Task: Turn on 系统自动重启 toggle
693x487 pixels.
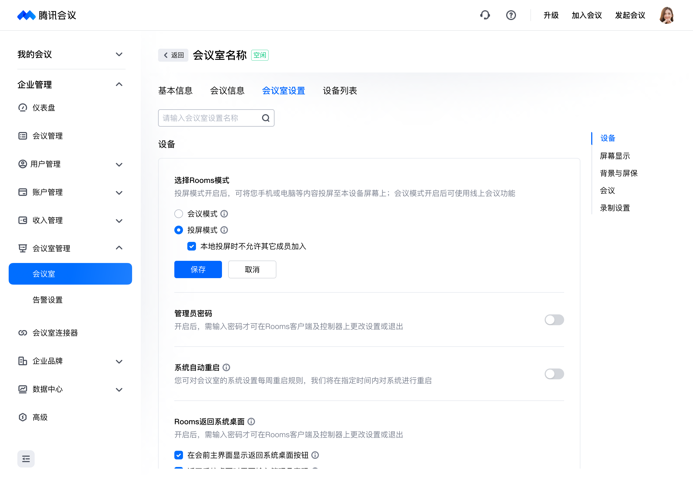Action: pyautogui.click(x=554, y=374)
